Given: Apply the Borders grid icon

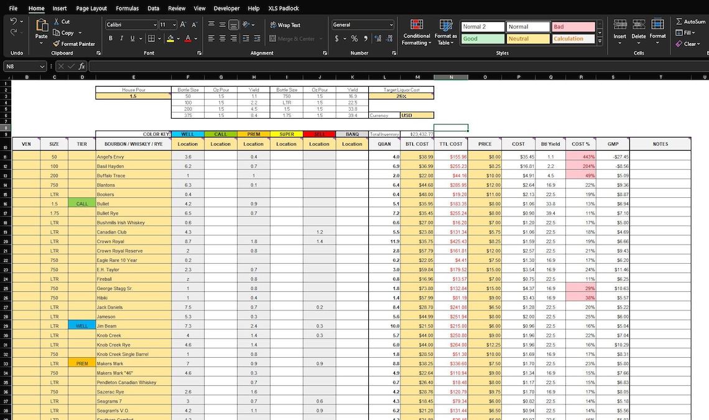Looking at the screenshot, I should click(152, 39).
